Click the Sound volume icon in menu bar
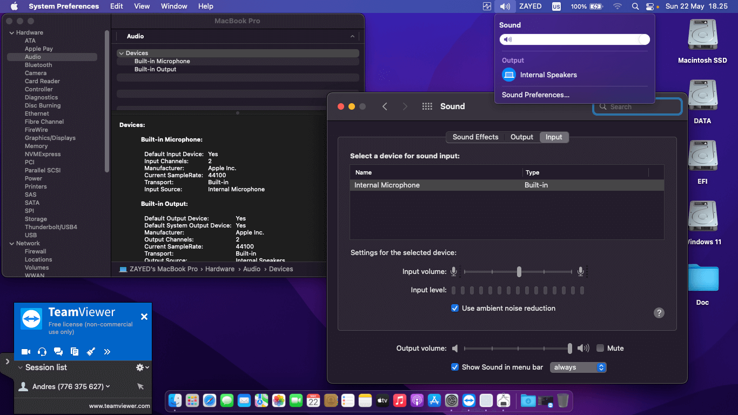The height and width of the screenshot is (415, 738). coord(505,6)
